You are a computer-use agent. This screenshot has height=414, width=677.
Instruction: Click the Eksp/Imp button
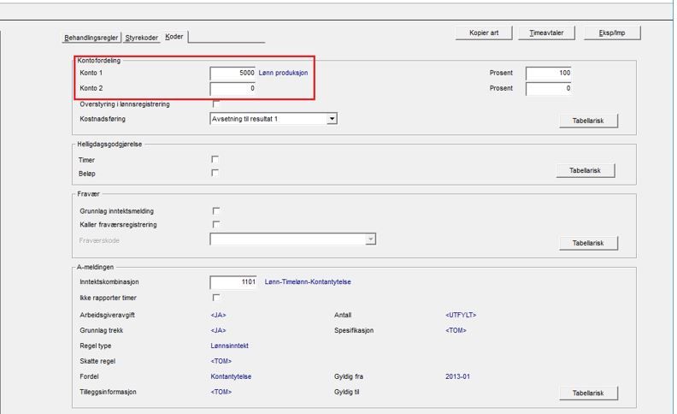click(x=612, y=33)
